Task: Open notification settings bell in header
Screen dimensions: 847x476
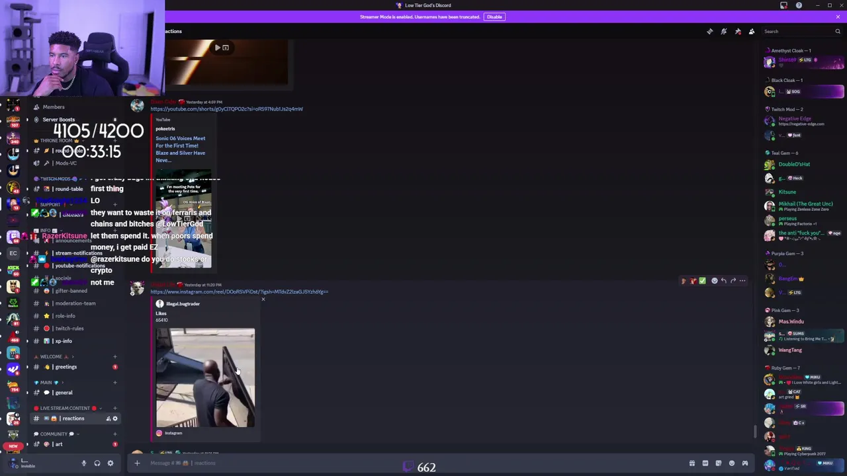Action: pos(724,31)
